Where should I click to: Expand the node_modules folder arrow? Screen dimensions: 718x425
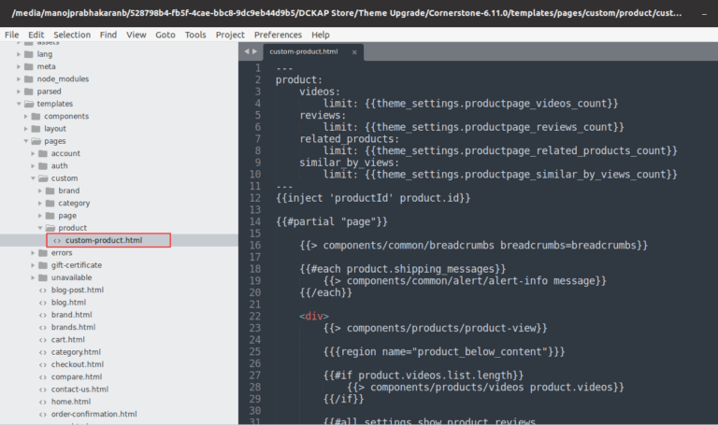click(x=19, y=78)
